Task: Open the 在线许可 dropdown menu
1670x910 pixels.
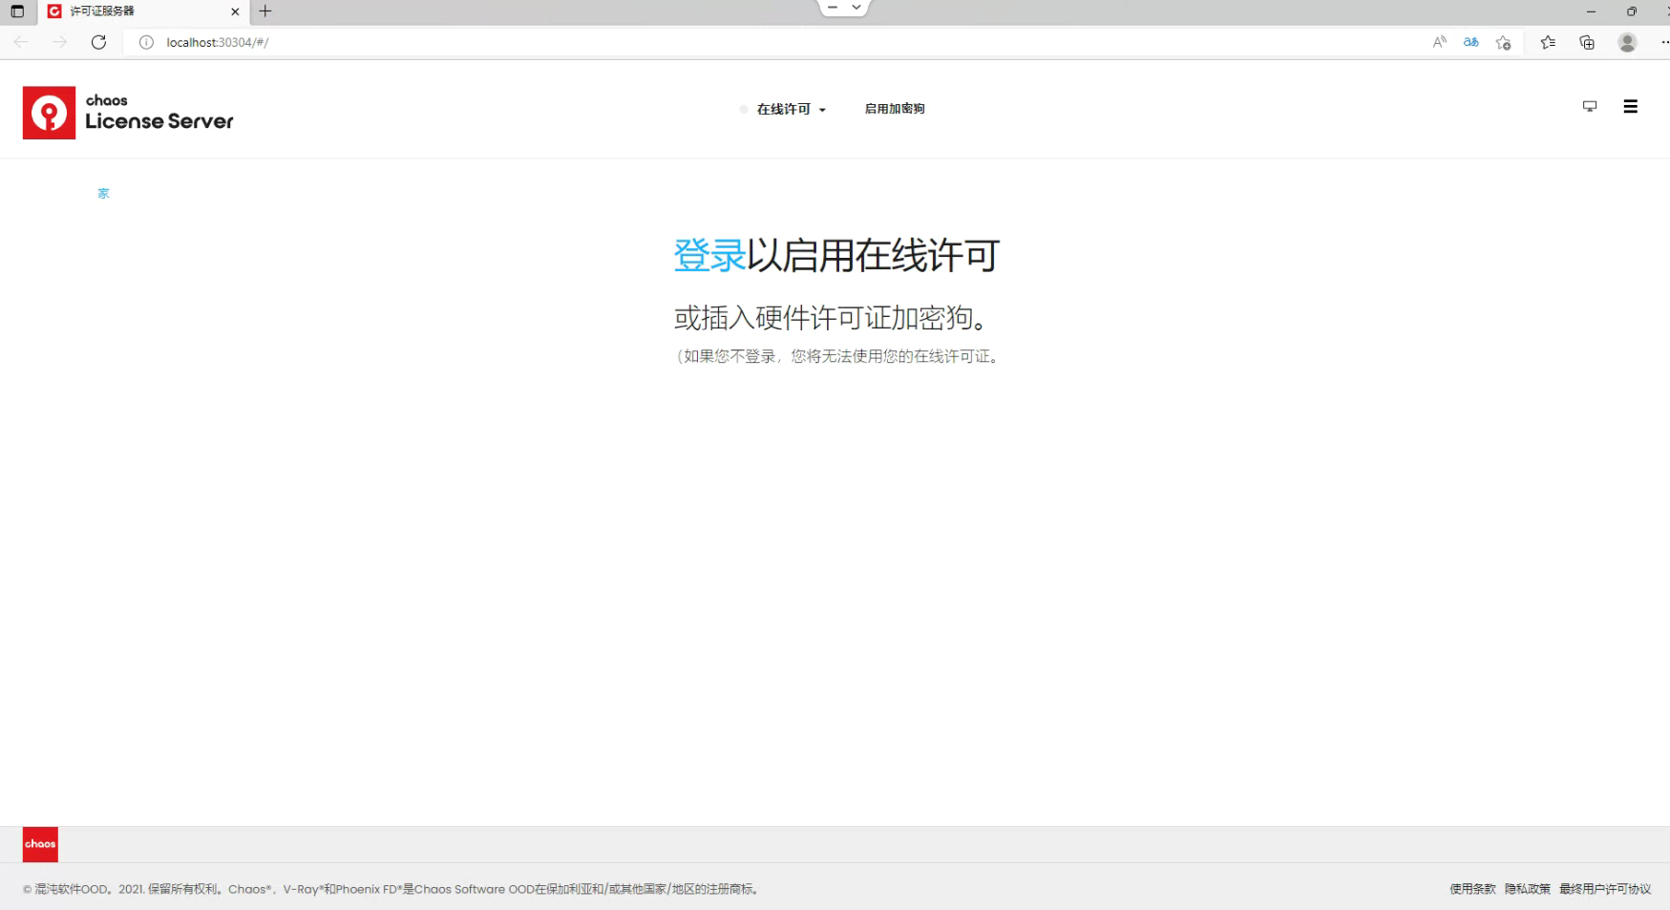Action: point(791,109)
